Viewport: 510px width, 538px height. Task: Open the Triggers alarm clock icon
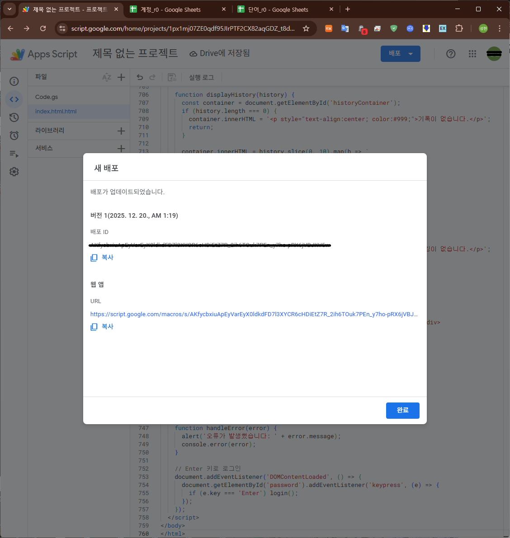14,136
